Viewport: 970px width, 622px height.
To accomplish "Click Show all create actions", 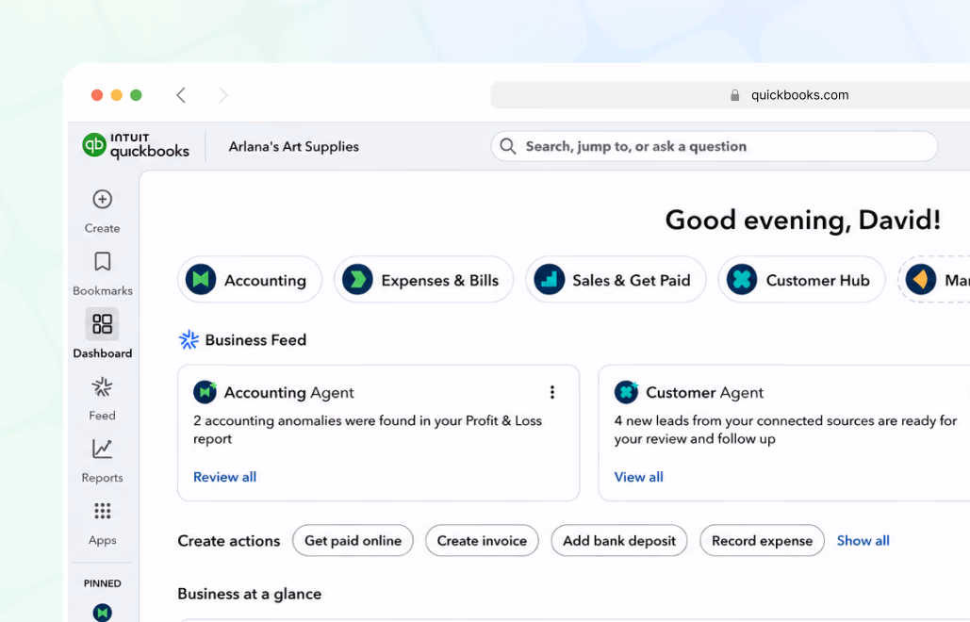I will click(x=863, y=540).
